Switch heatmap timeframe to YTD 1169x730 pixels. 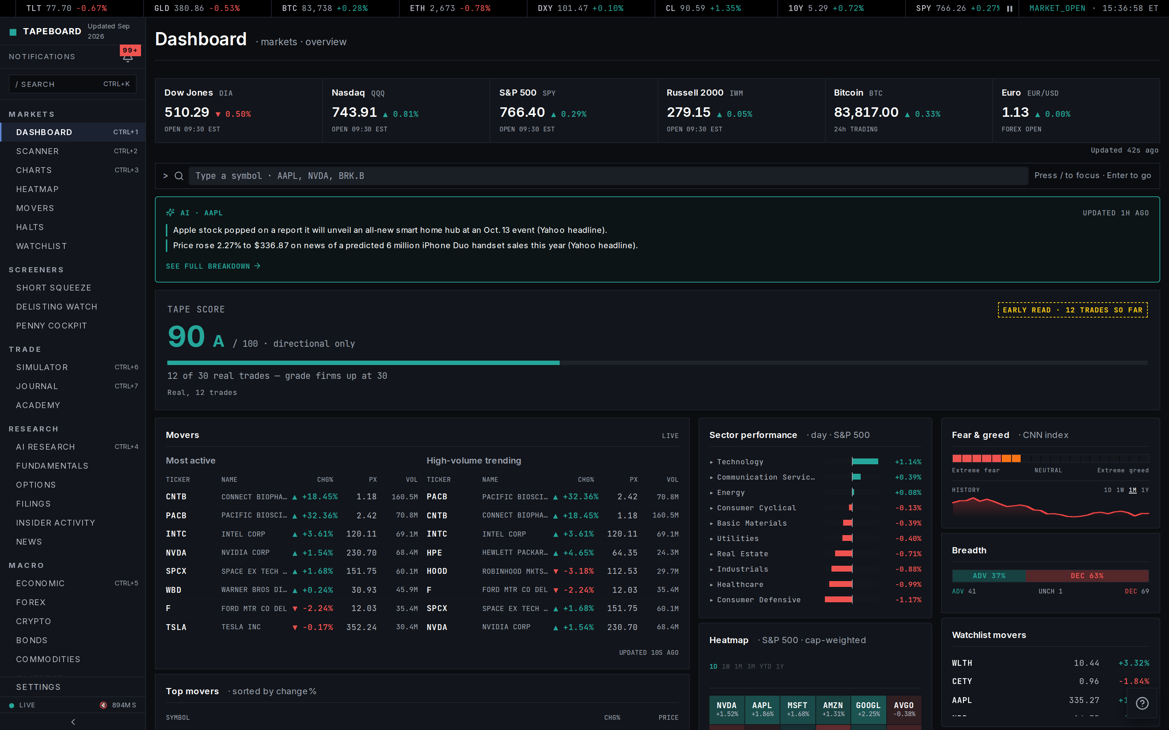(765, 667)
